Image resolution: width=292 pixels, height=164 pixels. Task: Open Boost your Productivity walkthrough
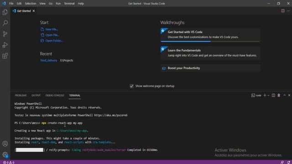coord(210,68)
